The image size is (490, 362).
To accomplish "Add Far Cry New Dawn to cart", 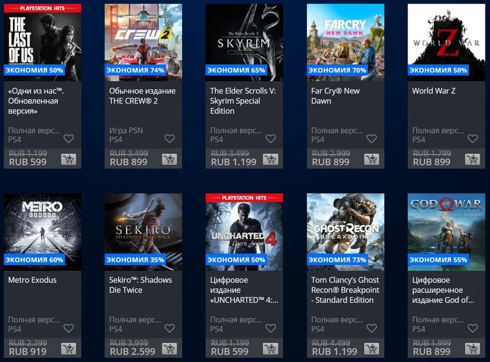I will [372, 159].
